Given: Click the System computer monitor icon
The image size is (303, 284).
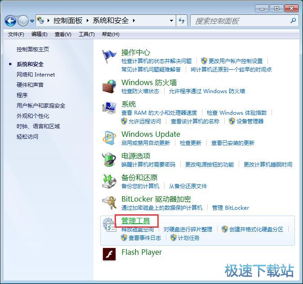Looking at the screenshot, I should click(109, 108).
